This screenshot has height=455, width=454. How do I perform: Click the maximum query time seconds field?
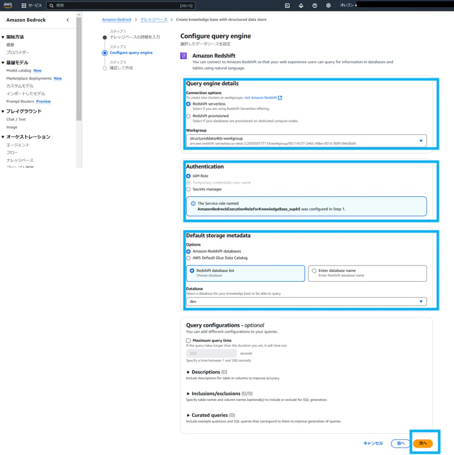pos(211,353)
